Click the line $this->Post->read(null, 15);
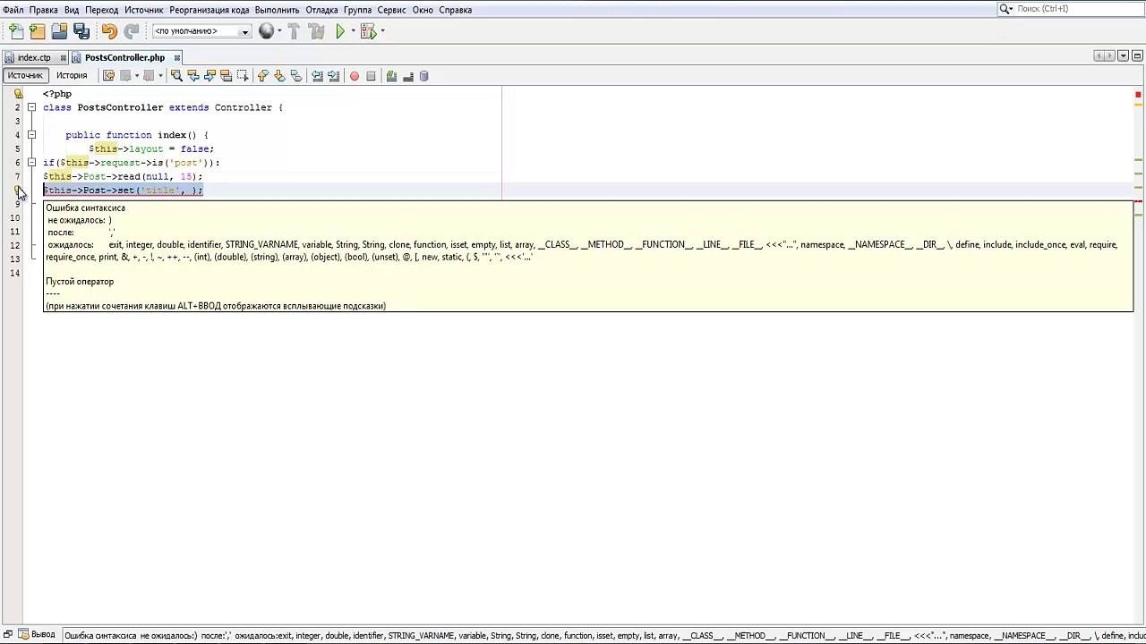The image size is (1146, 644). 123,176
